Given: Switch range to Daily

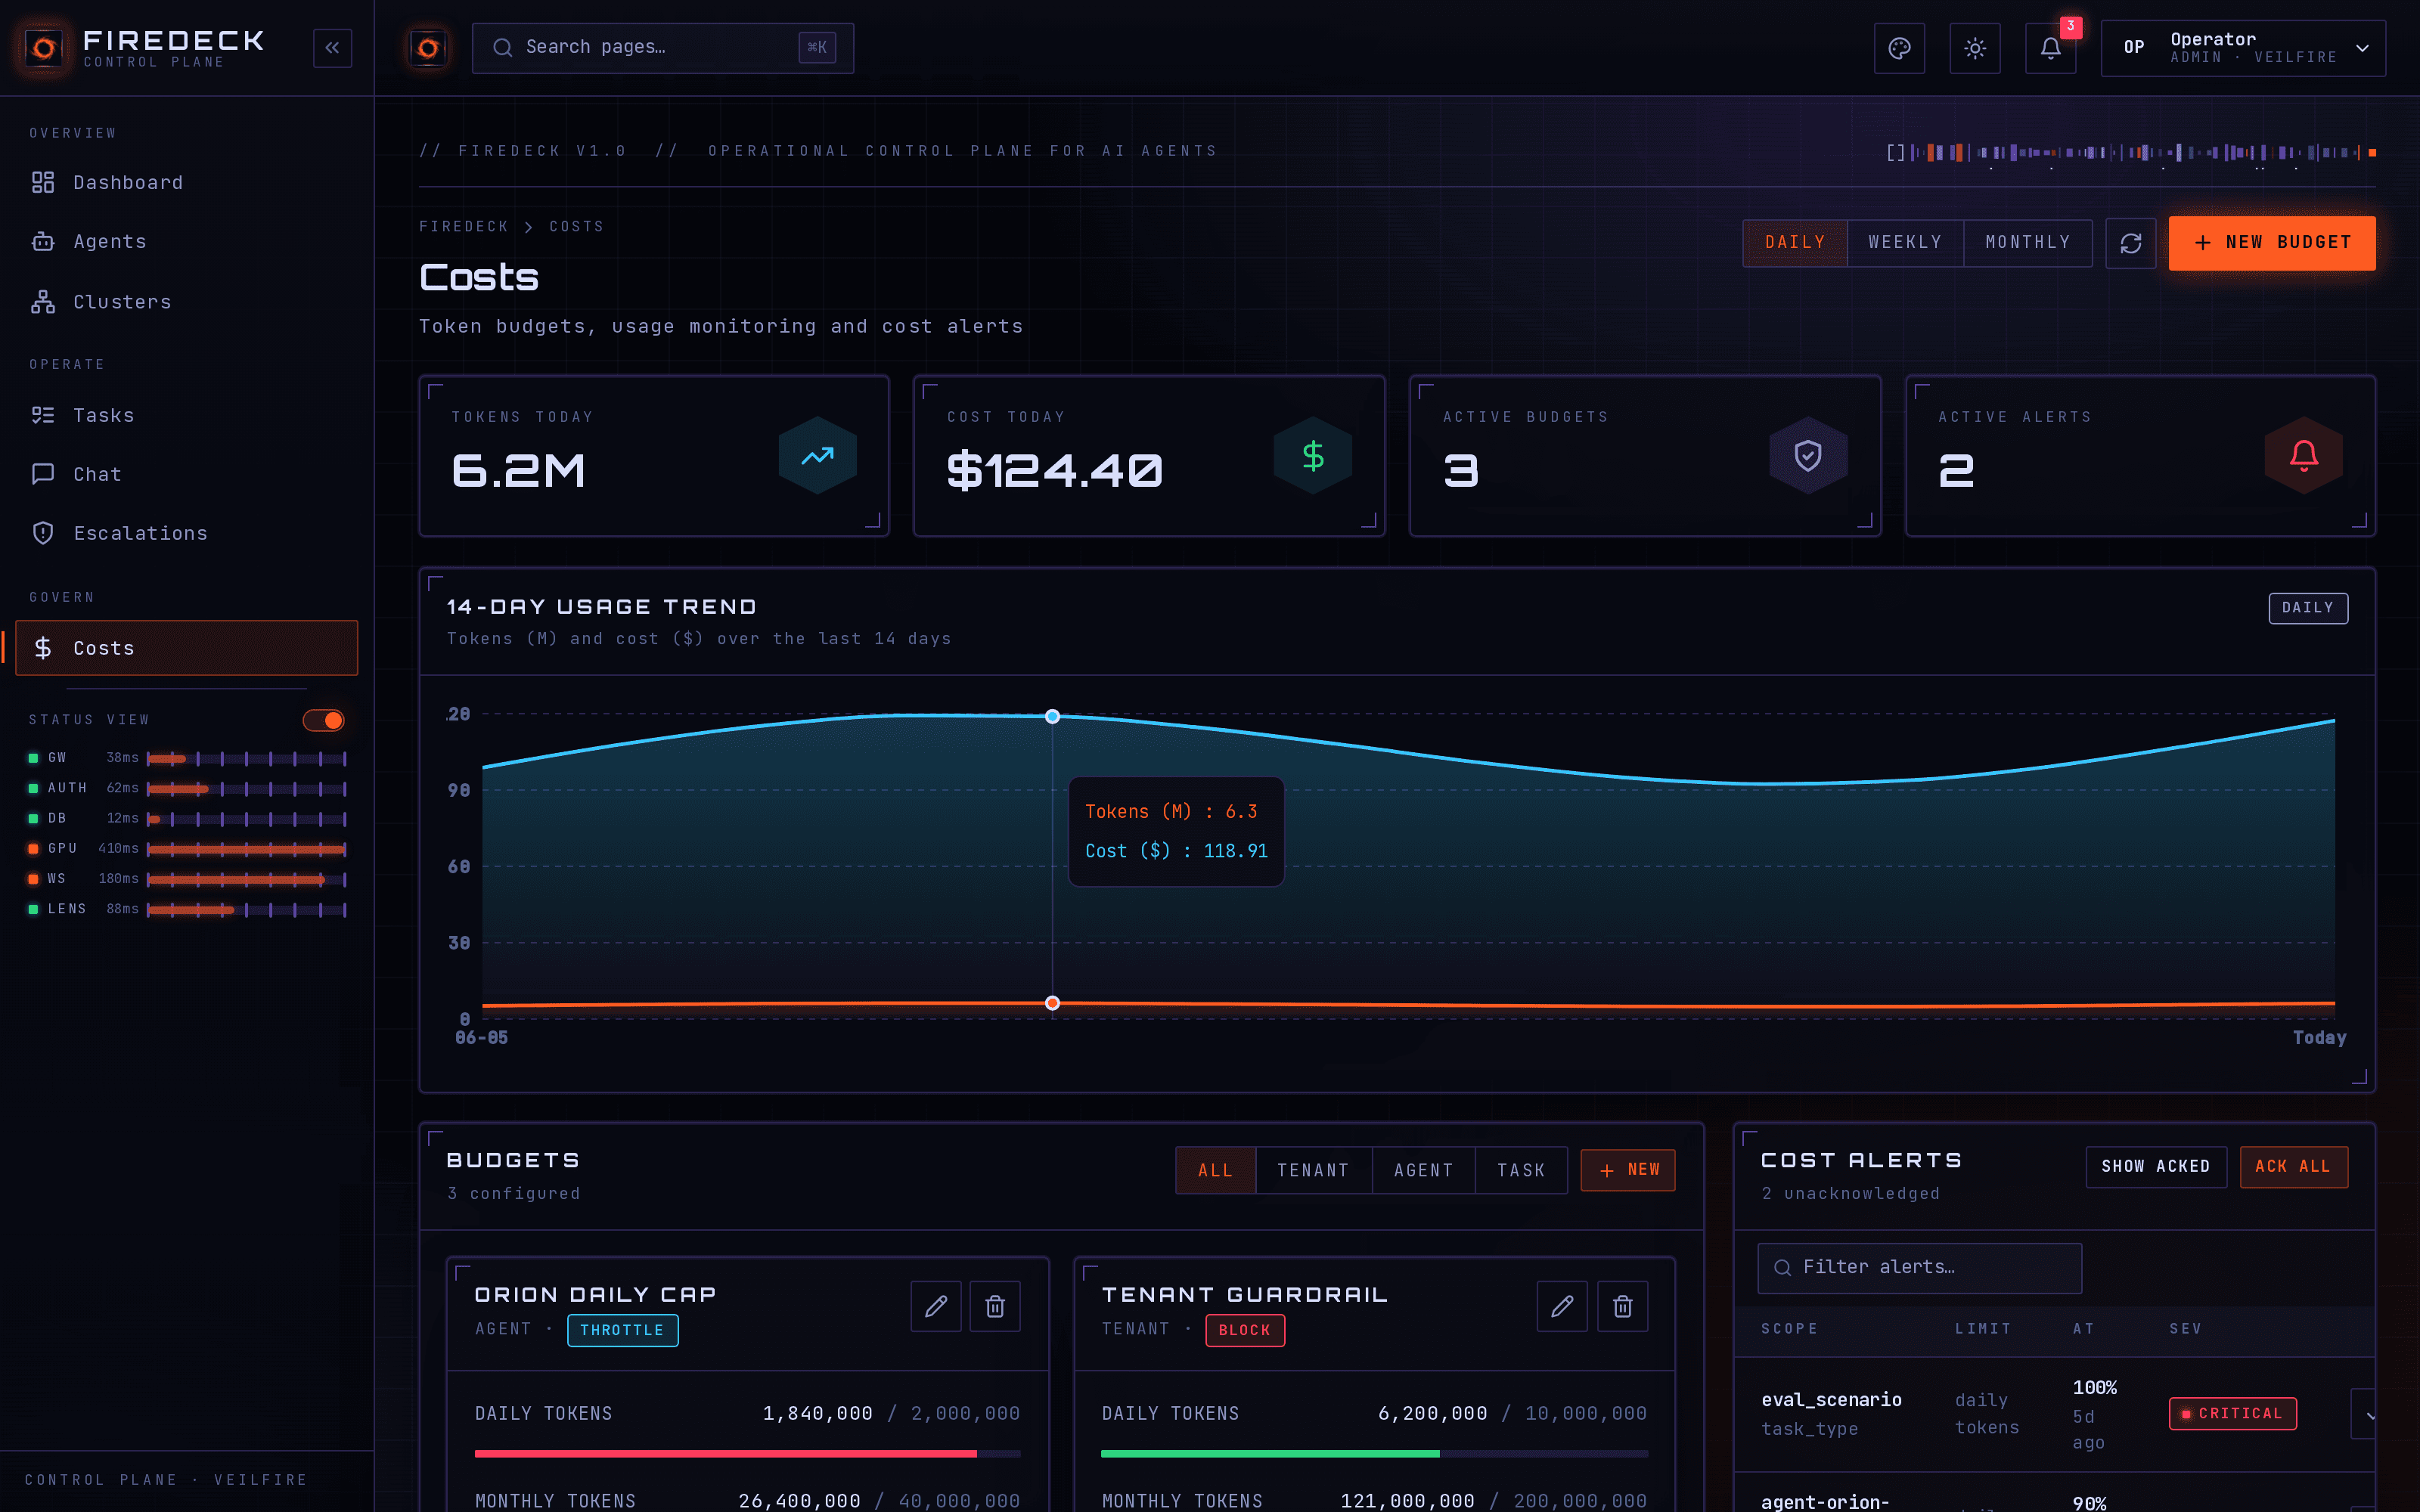Looking at the screenshot, I should pos(1795,243).
